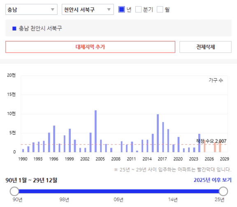Image resolution: width=237 pixels, height=207 pixels.
Task: Open the 2025년 이후 보기 link
Action: click(x=212, y=180)
